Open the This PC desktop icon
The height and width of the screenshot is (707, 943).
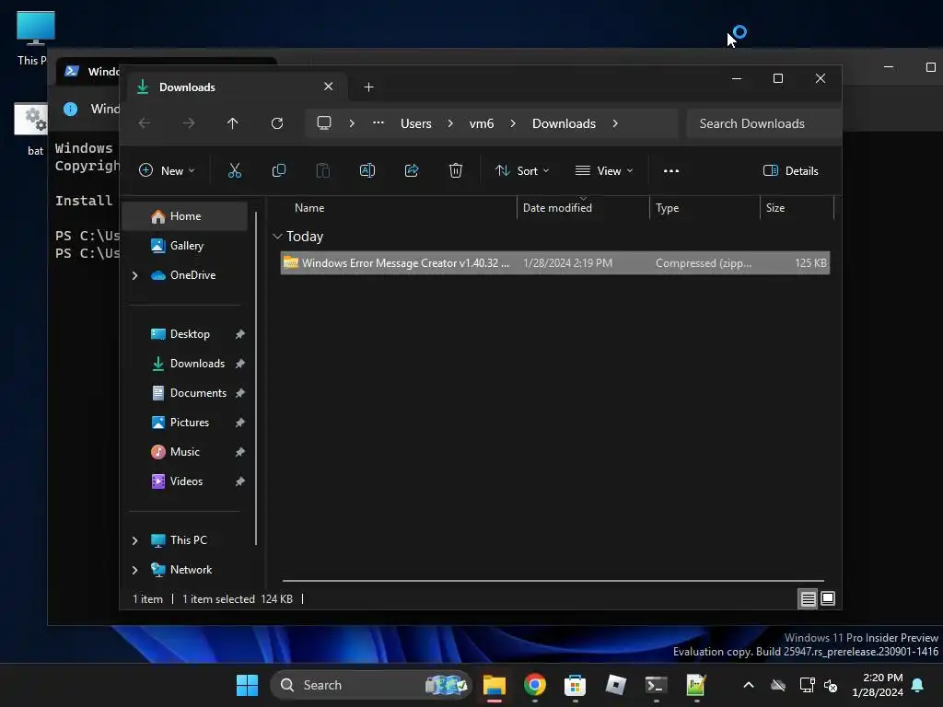tap(35, 39)
